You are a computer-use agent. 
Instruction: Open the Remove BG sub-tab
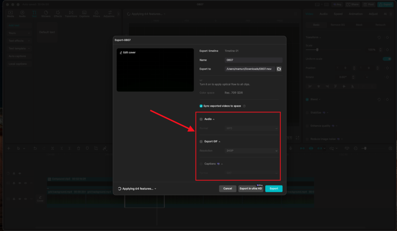tap(338, 25)
